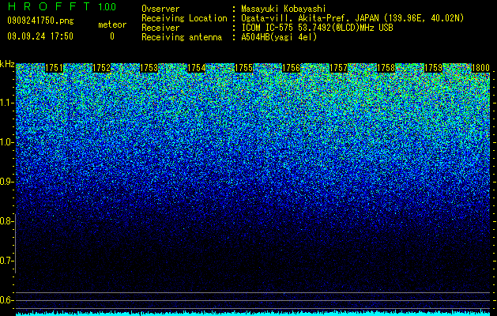Click the observer name Masayuki Kobayashi

pyautogui.click(x=283, y=9)
